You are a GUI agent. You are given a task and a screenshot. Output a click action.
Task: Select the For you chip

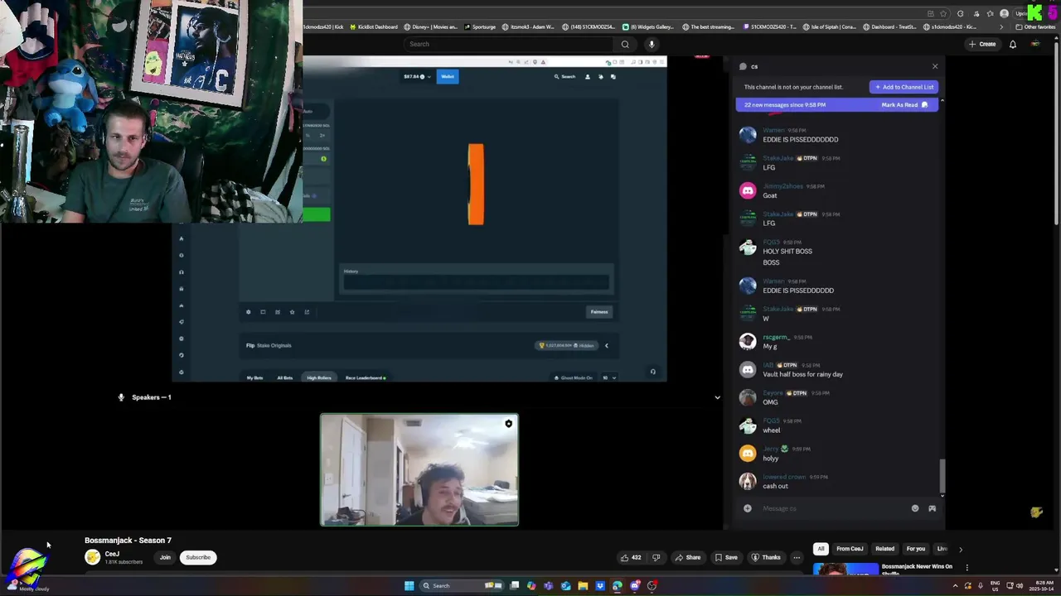(915, 549)
